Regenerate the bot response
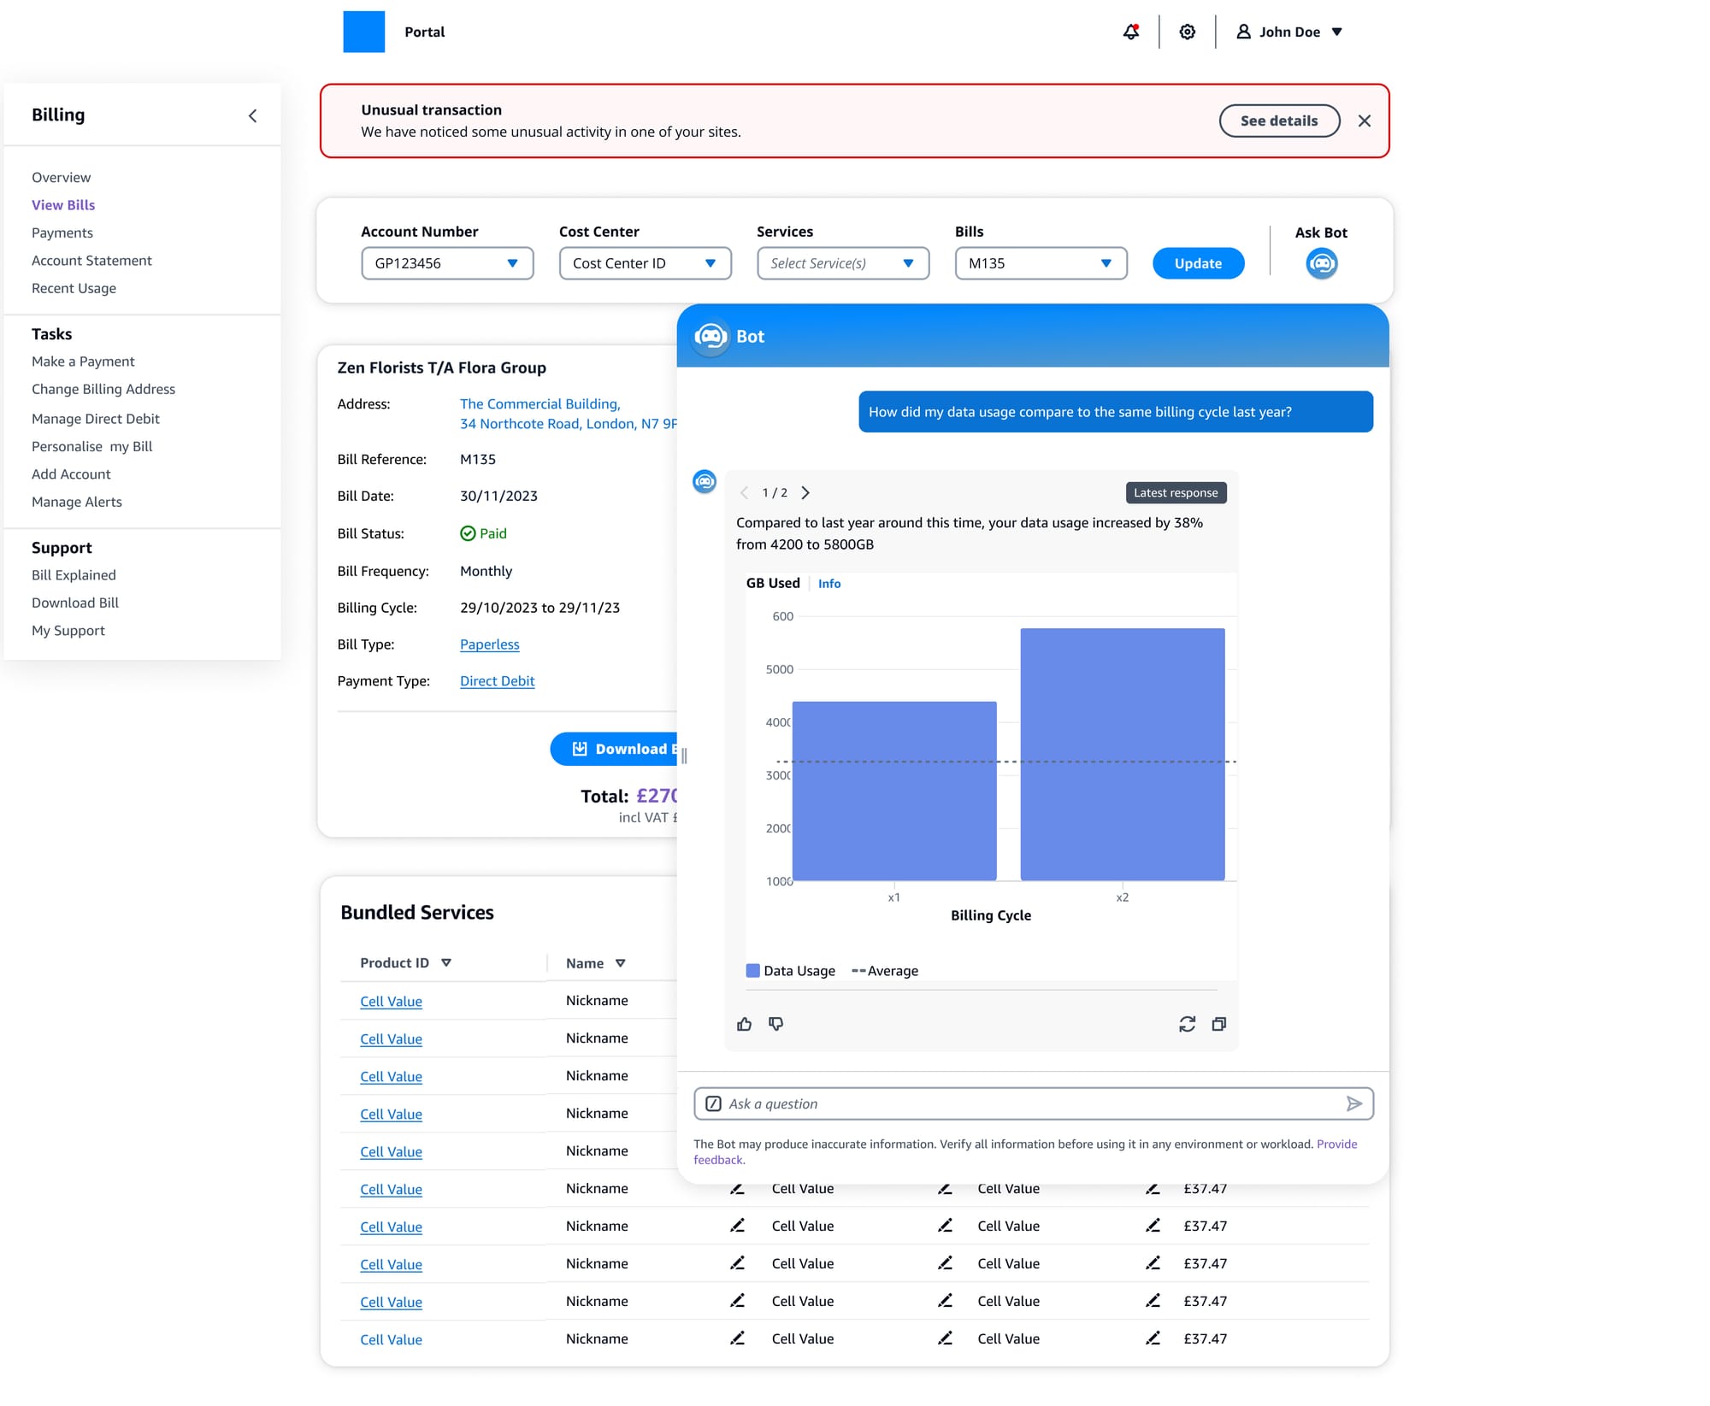The image size is (1710, 1406). [x=1187, y=1024]
